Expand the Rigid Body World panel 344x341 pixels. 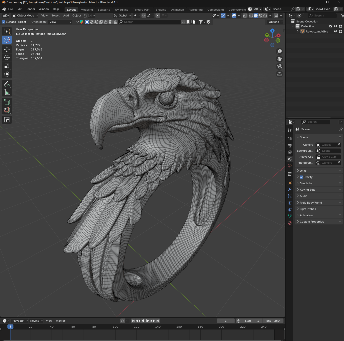point(311,203)
